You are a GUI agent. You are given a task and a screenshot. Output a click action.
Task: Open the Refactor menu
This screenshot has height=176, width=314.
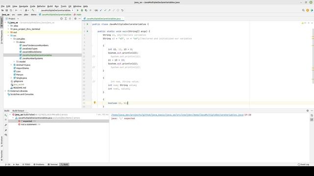[x=41, y=6]
